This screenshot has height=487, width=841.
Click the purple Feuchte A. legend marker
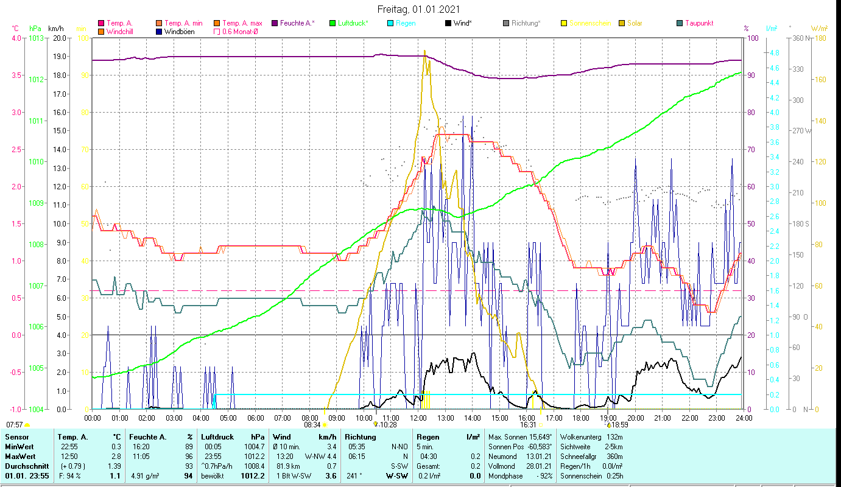coord(275,23)
